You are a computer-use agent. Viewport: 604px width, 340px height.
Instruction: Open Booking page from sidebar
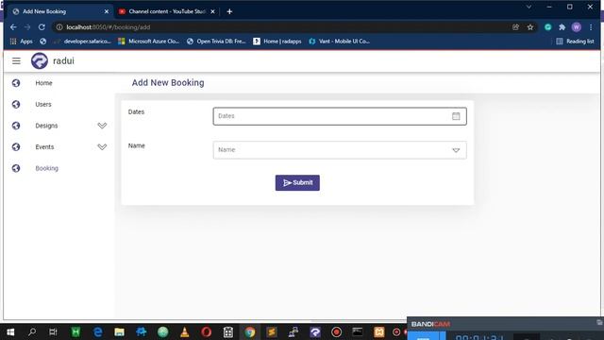(x=46, y=168)
